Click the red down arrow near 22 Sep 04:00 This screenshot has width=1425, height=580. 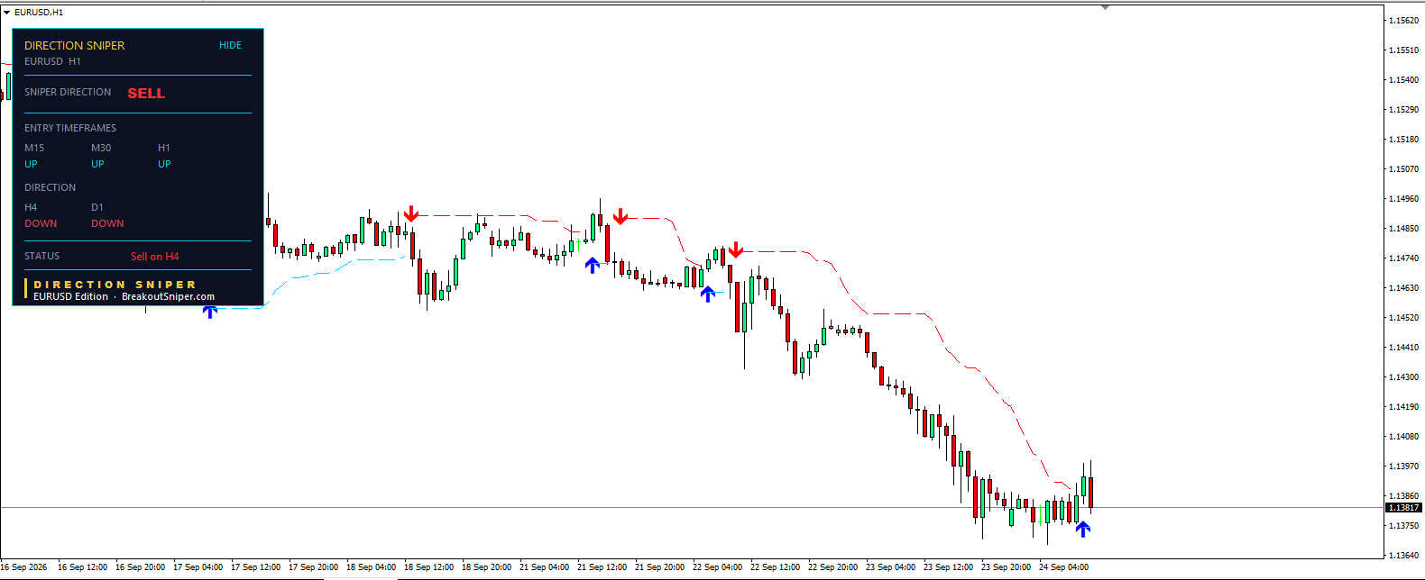coord(736,249)
